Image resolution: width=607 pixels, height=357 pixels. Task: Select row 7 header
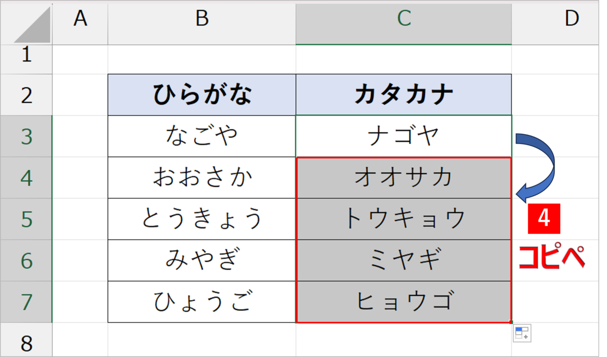26,302
